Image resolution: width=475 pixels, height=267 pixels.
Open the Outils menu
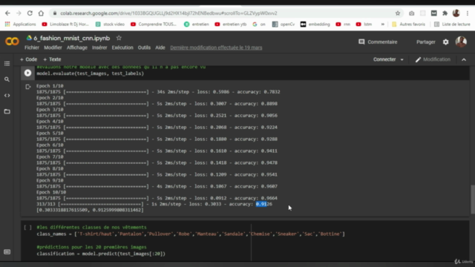144,47
